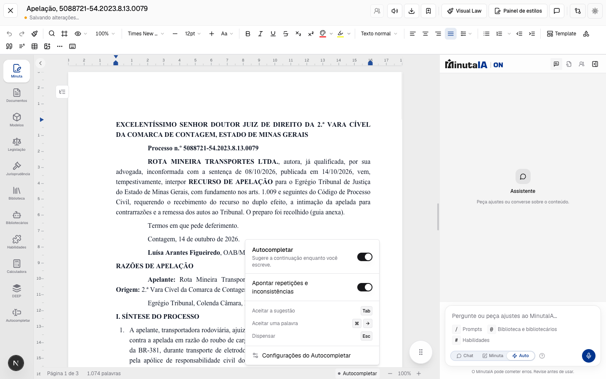Open the Modelos sidebar section
This screenshot has height=379, width=606.
coord(16,120)
